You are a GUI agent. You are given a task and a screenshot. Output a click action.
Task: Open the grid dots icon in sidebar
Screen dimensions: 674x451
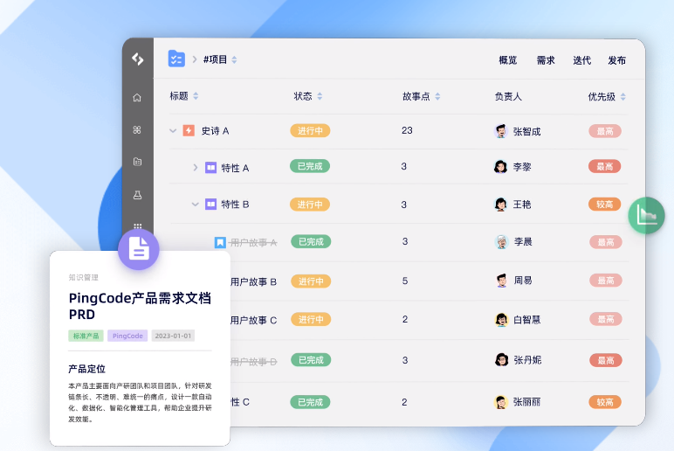[138, 225]
